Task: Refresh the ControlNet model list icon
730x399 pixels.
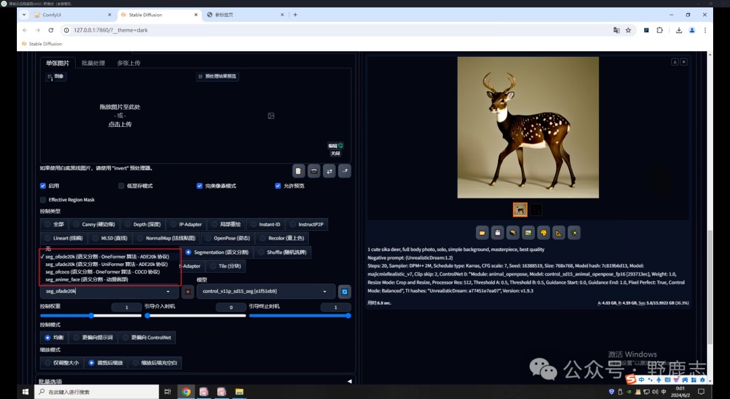Action: [x=345, y=292]
